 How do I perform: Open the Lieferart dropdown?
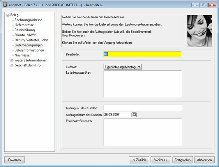[x=122, y=67]
